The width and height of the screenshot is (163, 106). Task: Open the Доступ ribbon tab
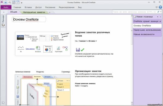(x=38, y=7)
